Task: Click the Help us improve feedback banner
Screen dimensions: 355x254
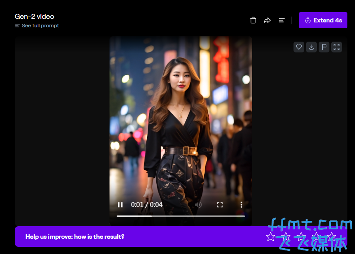Action: (x=181, y=237)
